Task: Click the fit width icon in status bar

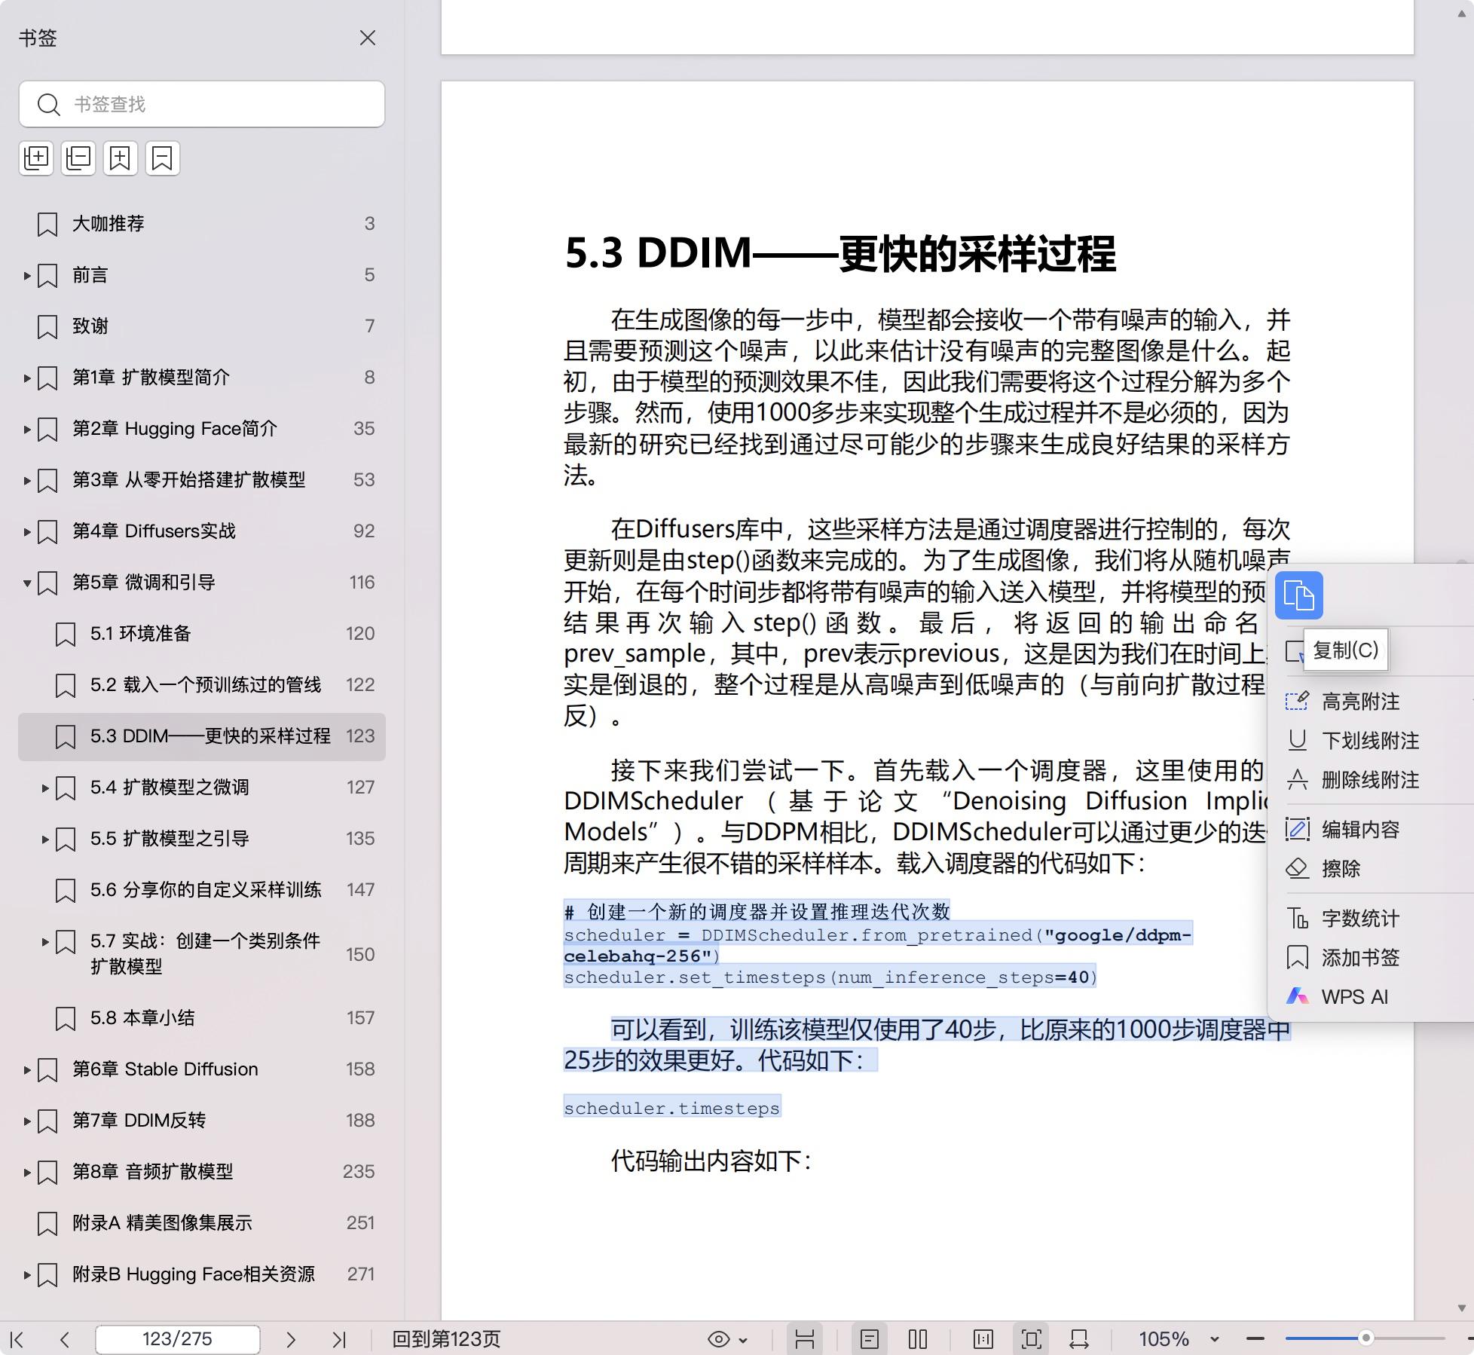Action: coord(1079,1339)
